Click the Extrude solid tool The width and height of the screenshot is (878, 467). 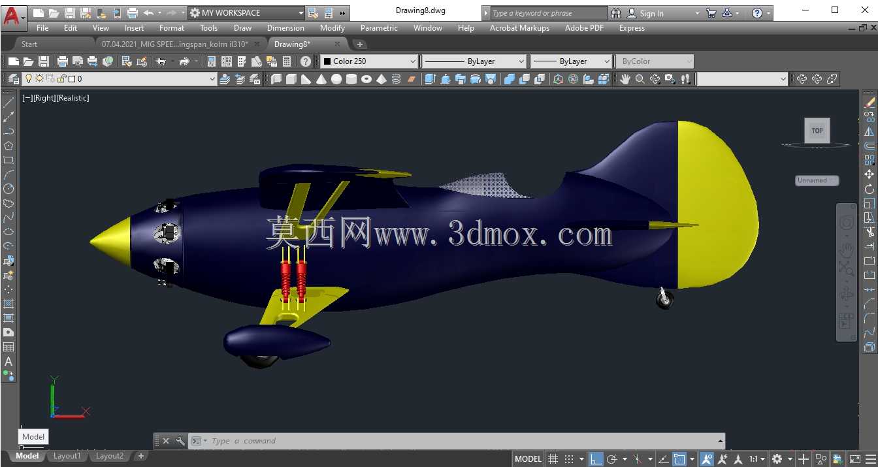click(430, 79)
